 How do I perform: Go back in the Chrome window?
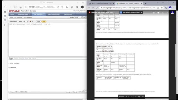(x=89, y=7)
